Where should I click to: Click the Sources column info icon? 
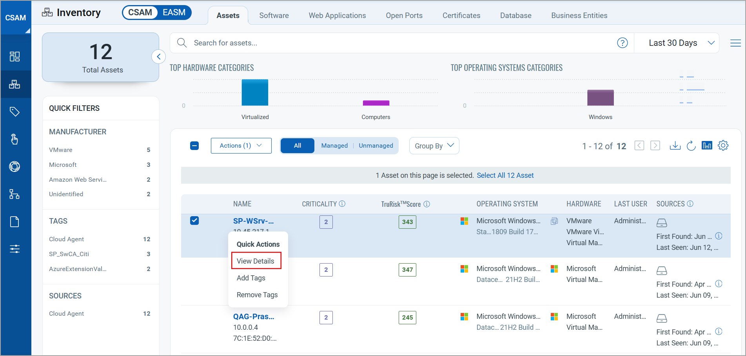(x=690, y=204)
